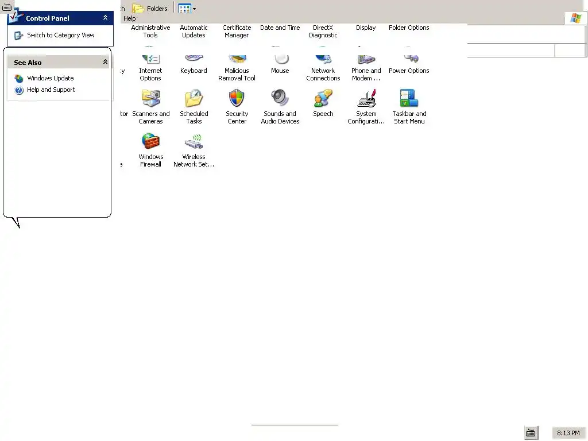
Task: Select DirectX Diagnostic item
Action: (323, 31)
